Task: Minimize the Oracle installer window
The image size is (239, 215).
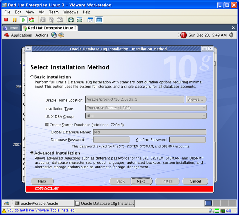Action: [x=204, y=49]
